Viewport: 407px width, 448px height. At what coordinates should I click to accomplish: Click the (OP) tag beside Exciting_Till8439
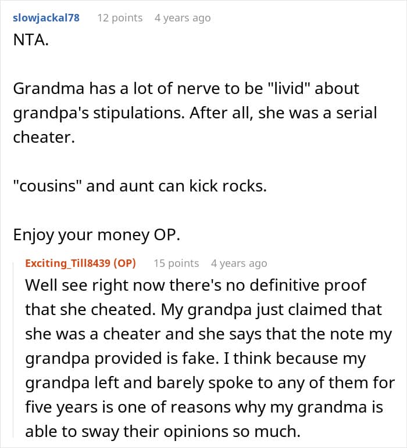pos(124,263)
